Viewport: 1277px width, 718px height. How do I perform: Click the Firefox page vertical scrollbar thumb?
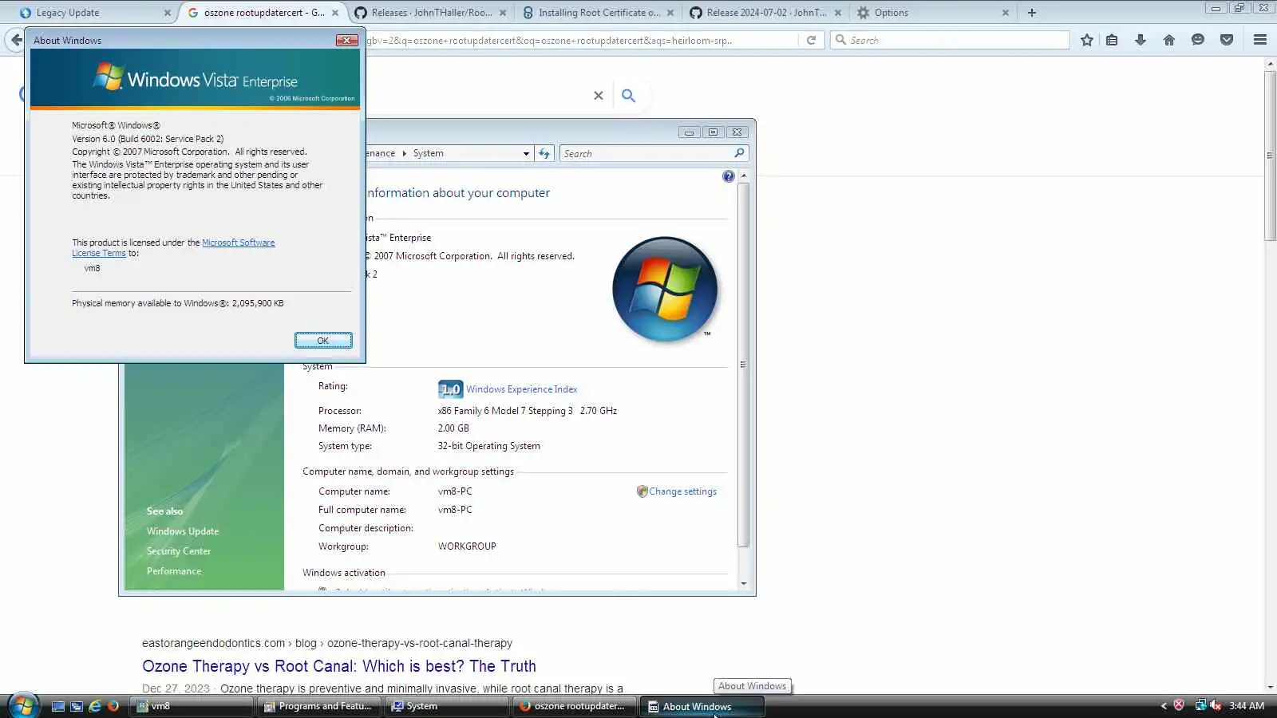click(1270, 156)
